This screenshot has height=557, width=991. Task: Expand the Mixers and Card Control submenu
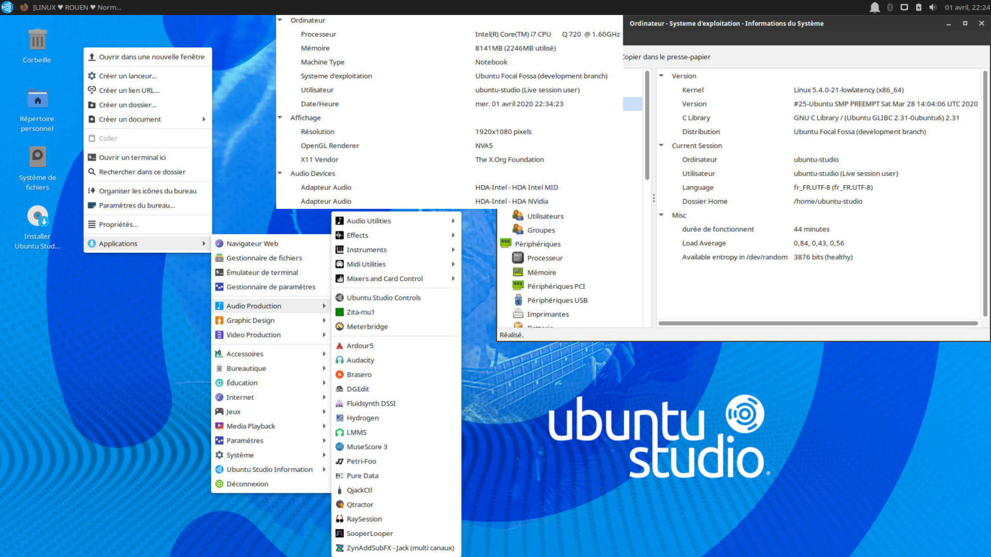point(385,278)
